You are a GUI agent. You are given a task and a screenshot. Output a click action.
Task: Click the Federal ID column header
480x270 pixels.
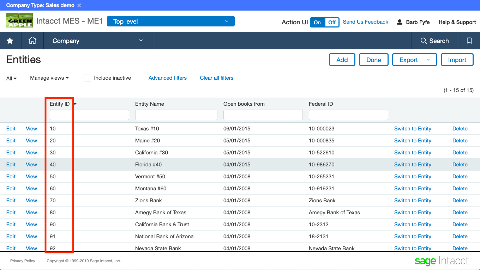(321, 104)
